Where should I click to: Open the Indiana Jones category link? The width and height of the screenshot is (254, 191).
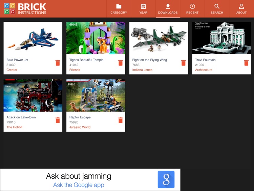tap(142, 70)
